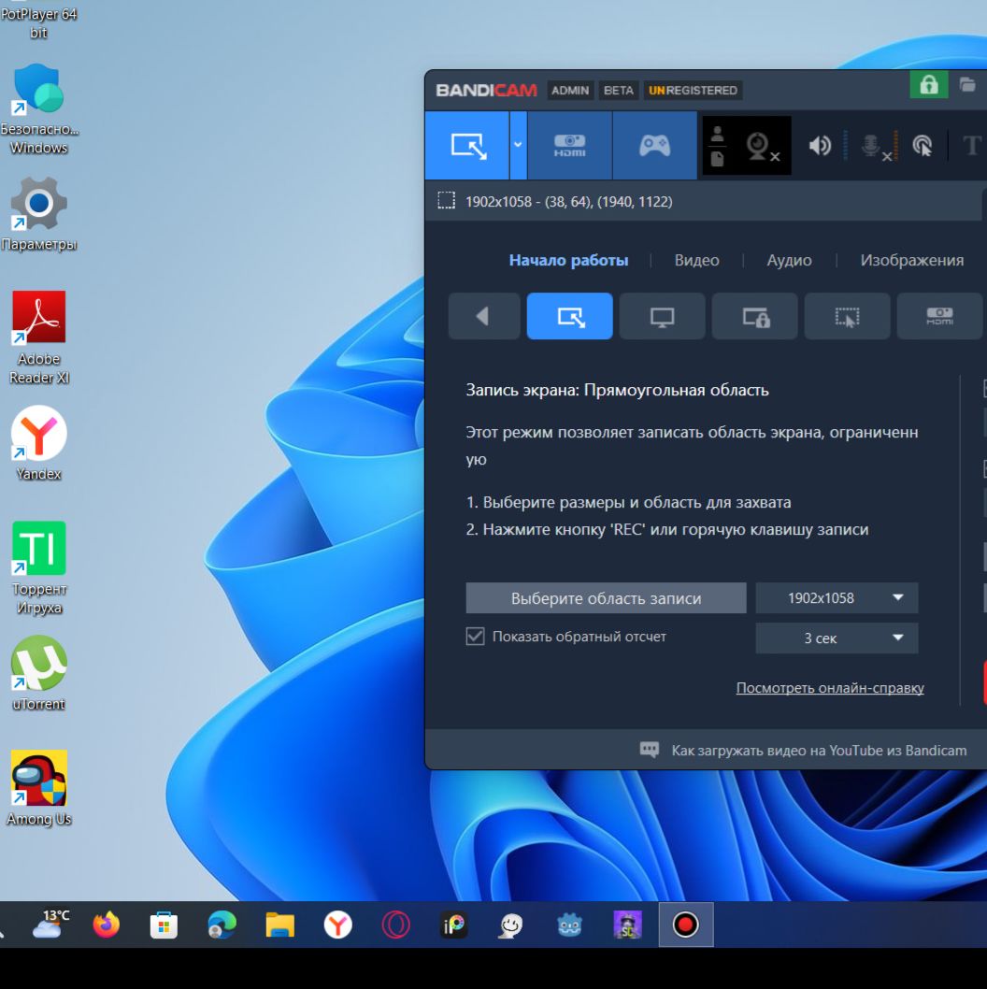Image resolution: width=987 pixels, height=989 pixels.
Task: Click the BANDICAM logo
Action: click(486, 90)
